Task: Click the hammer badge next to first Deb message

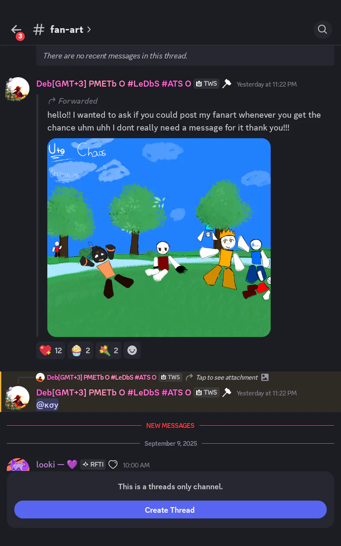Action: pyautogui.click(x=227, y=84)
